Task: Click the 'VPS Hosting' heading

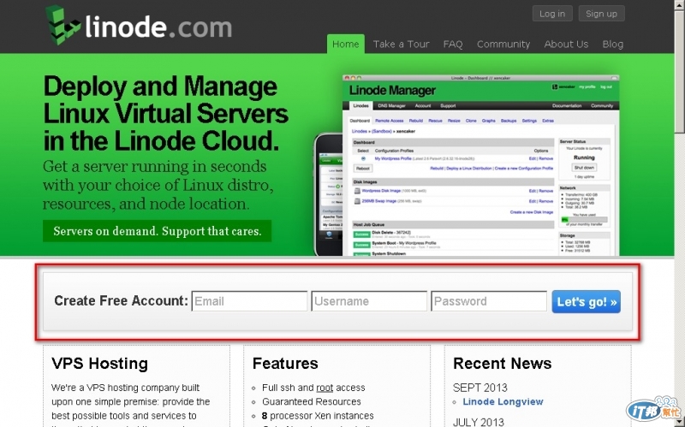Action: [99, 364]
